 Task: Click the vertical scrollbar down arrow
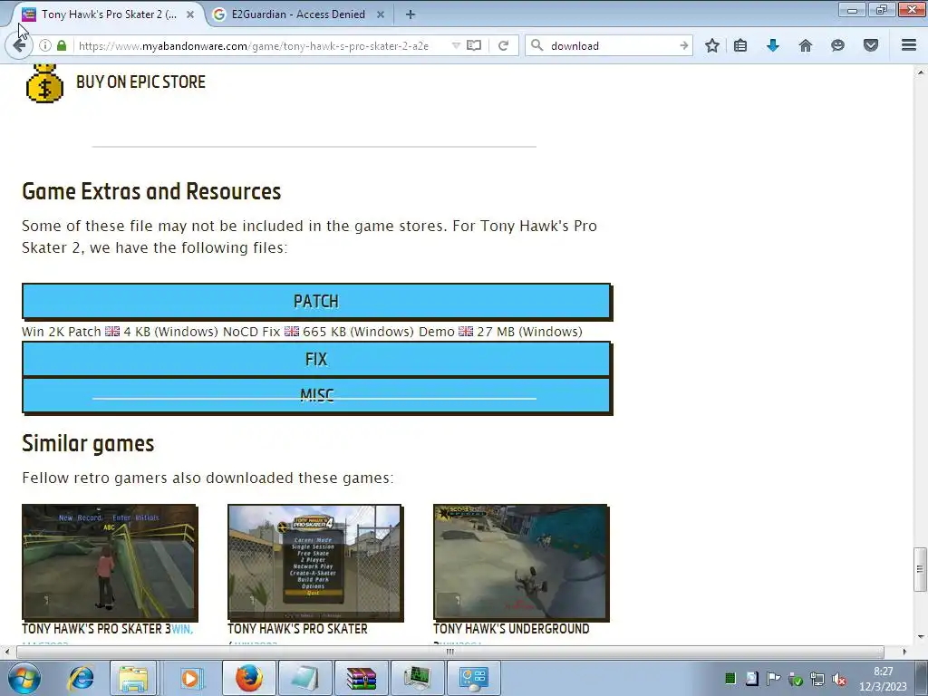920,637
